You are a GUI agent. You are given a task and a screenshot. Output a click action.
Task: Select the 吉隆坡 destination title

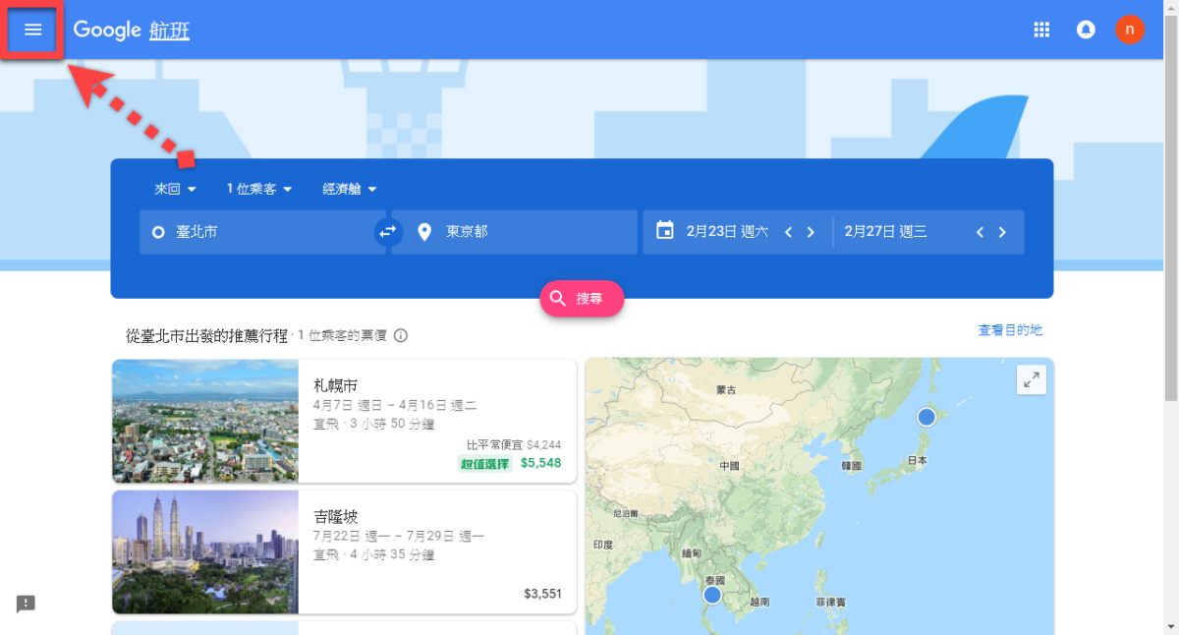(336, 516)
